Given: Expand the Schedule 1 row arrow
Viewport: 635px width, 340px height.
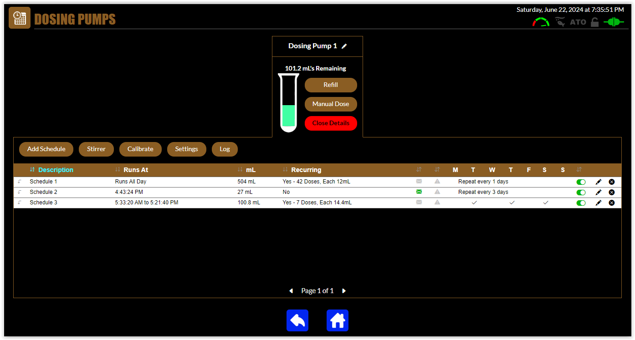Looking at the screenshot, I should coord(20,182).
